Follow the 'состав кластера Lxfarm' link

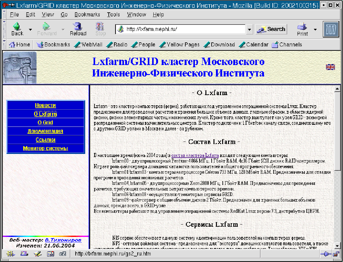click(x=195, y=155)
